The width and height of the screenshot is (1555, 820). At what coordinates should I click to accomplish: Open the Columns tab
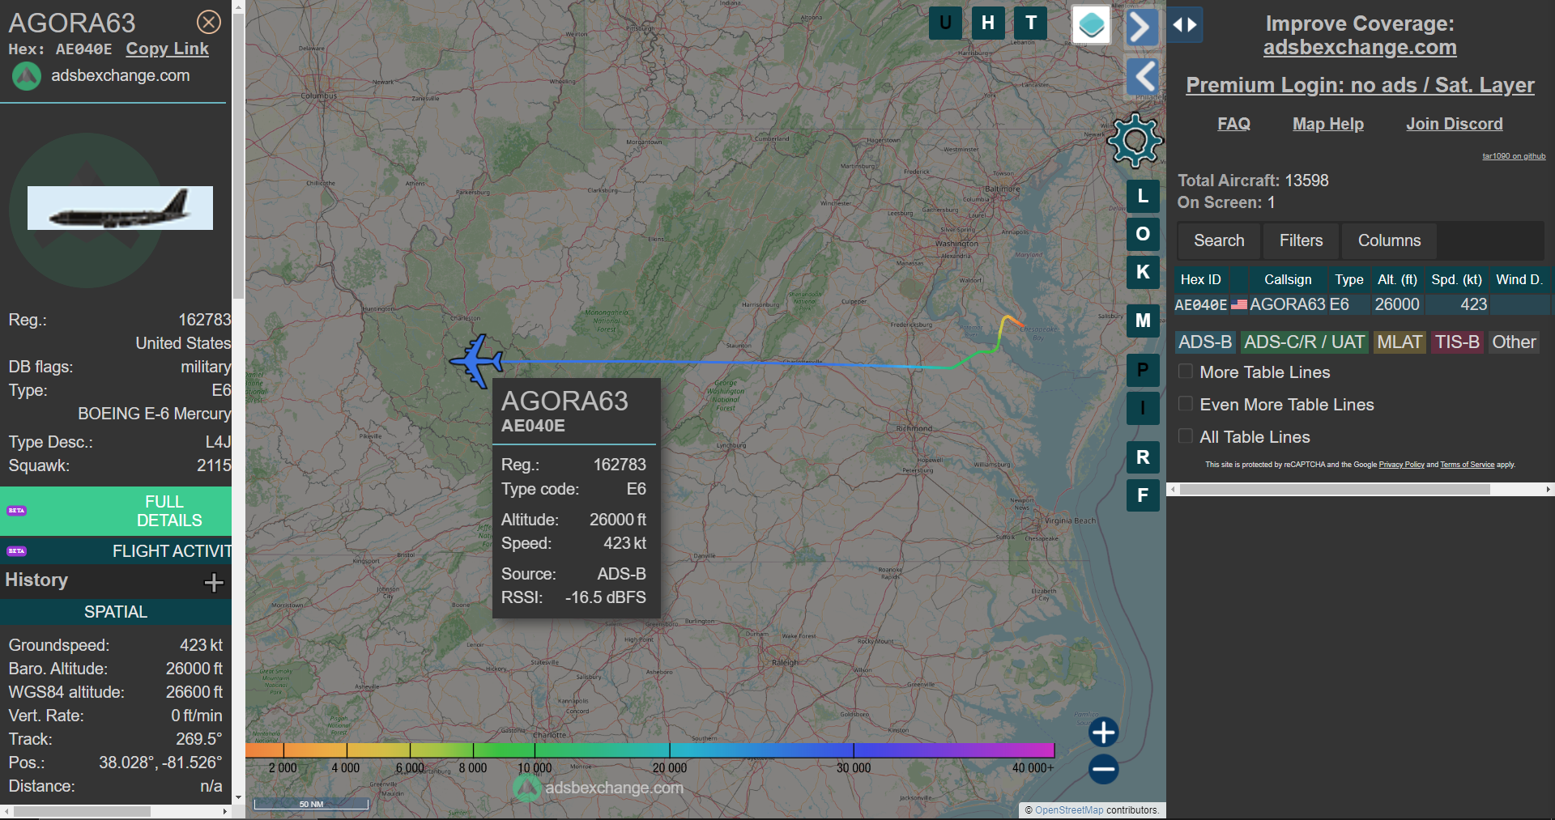(1389, 240)
